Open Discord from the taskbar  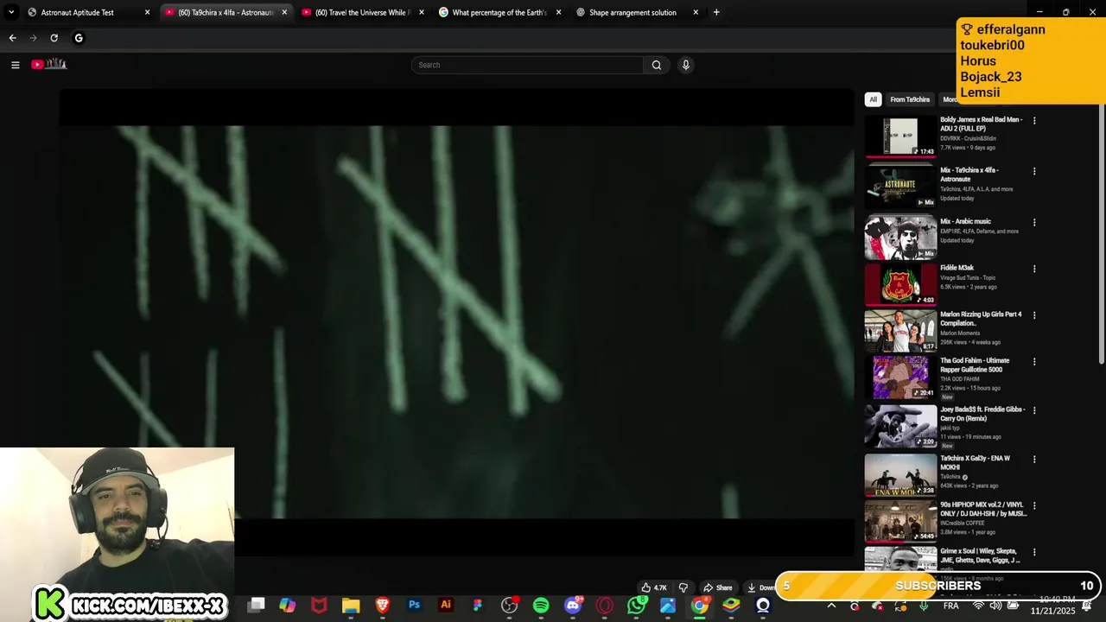573,606
